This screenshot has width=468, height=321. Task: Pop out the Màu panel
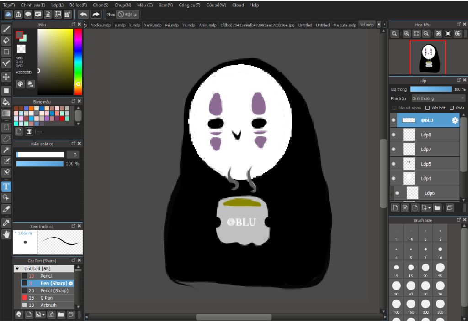[x=74, y=25]
